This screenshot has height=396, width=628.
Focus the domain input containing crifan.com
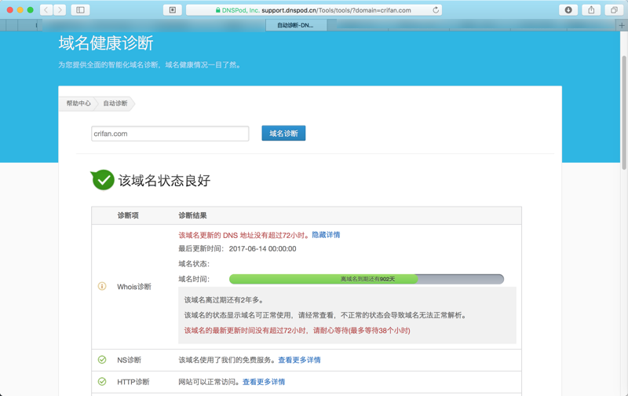pyautogui.click(x=170, y=134)
